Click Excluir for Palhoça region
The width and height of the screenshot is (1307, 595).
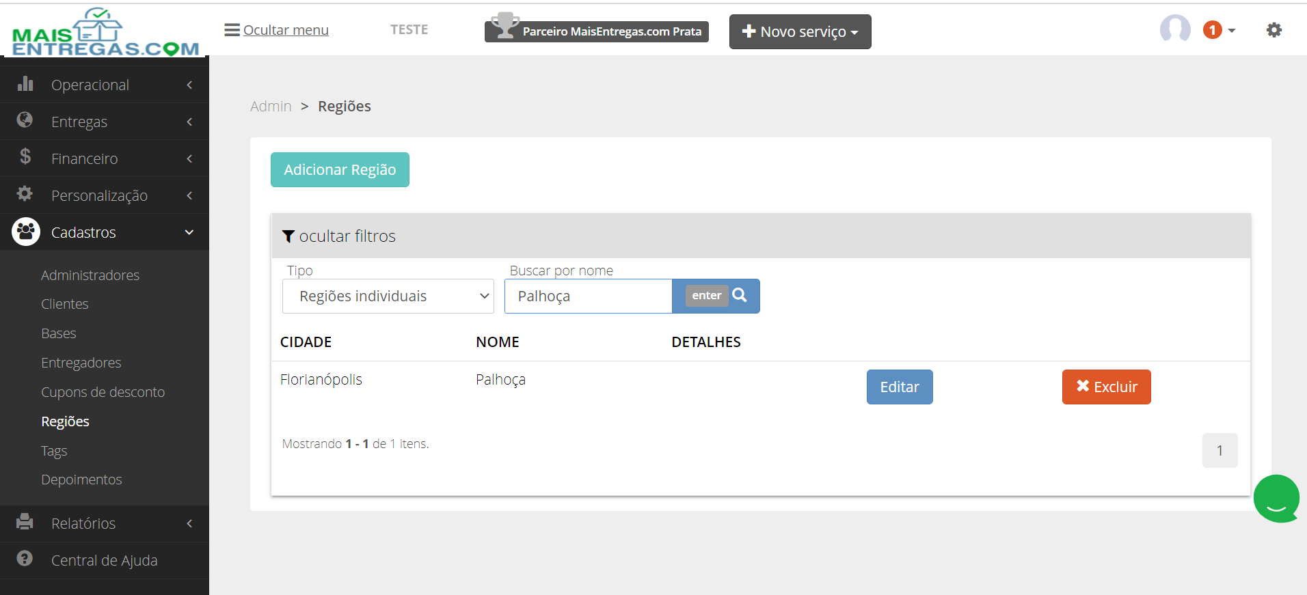pyautogui.click(x=1106, y=387)
